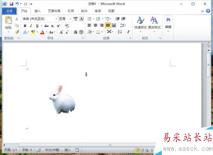Apply yellow text highlight color

[33, 32]
